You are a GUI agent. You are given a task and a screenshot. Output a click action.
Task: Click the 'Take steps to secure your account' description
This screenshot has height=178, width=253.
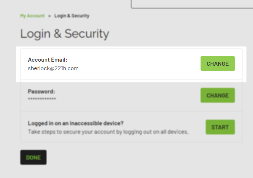pos(108,131)
